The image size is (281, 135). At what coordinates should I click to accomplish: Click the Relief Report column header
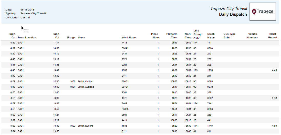pyautogui.click(x=273, y=36)
